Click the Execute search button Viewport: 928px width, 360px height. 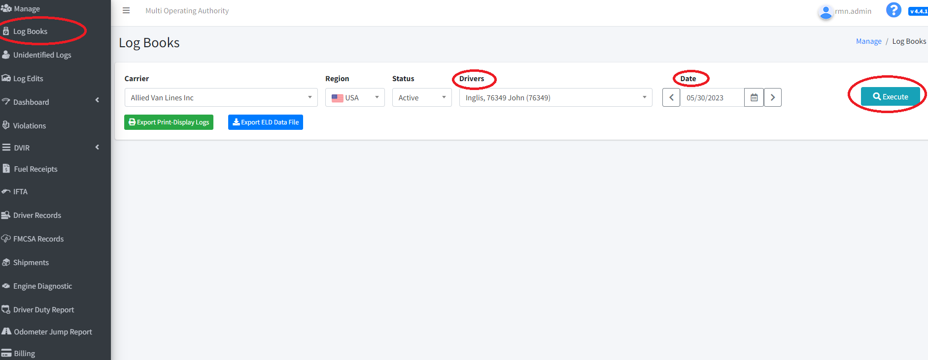tap(890, 96)
